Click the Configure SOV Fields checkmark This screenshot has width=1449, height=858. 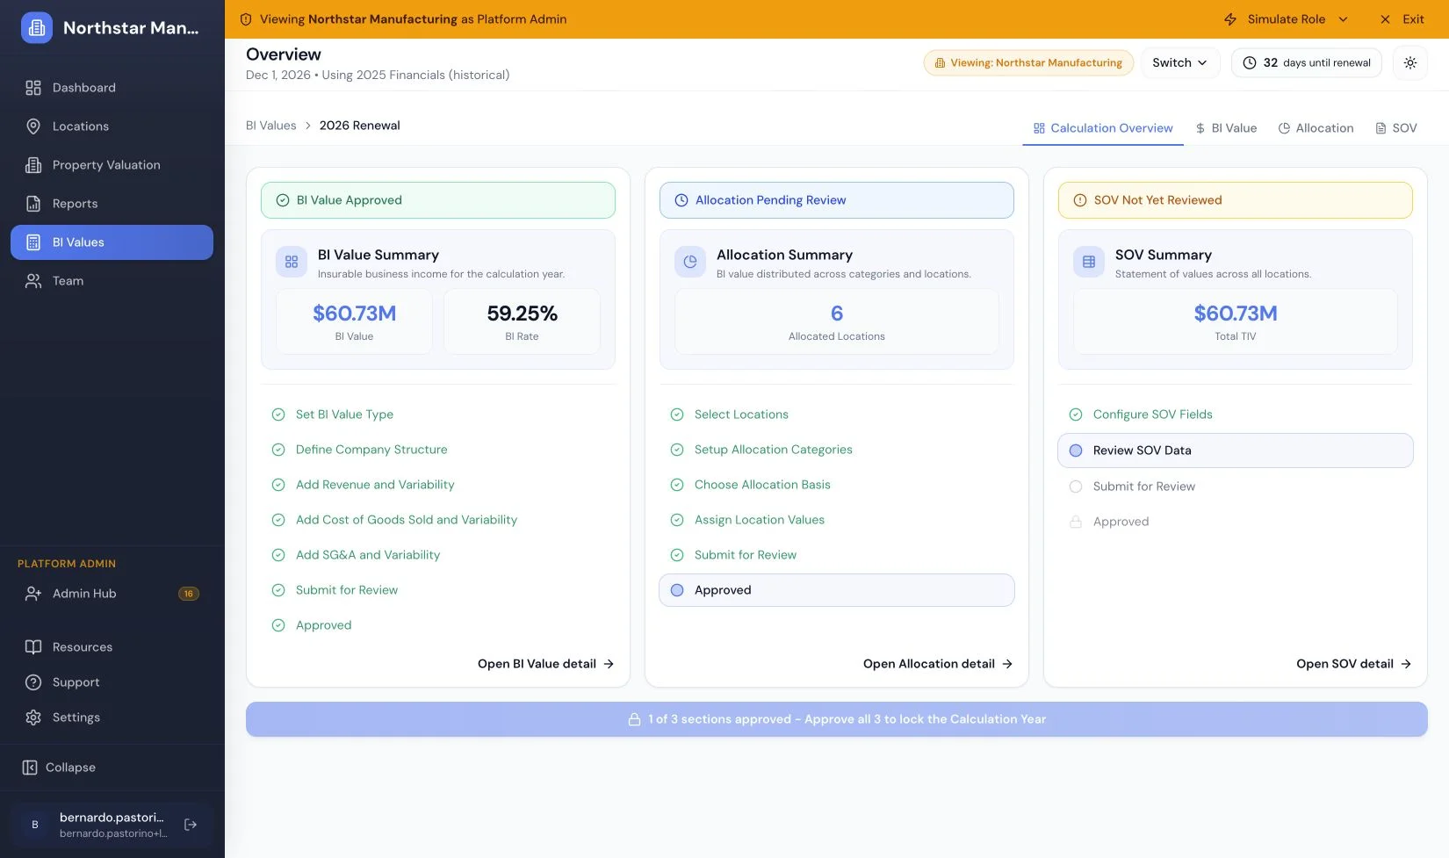(x=1076, y=415)
